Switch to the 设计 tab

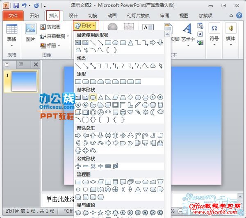pyautogui.click(x=73, y=16)
